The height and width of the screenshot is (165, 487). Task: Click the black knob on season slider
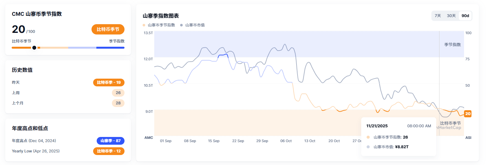tap(34, 48)
